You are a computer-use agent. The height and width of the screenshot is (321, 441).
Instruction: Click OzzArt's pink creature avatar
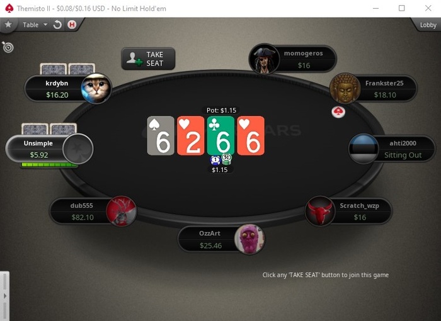[249, 239]
